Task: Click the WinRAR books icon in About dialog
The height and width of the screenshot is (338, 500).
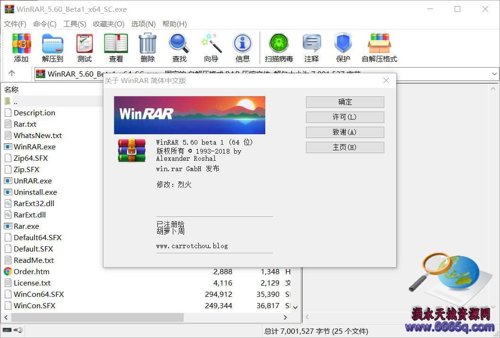Action: (132, 150)
